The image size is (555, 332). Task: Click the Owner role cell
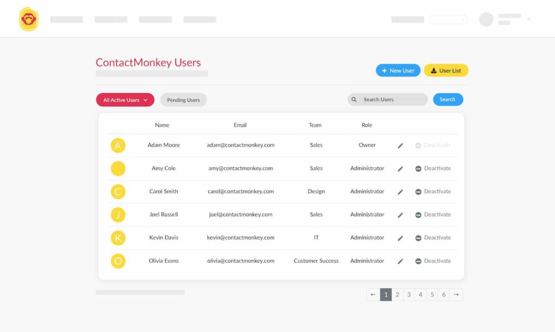(x=367, y=145)
